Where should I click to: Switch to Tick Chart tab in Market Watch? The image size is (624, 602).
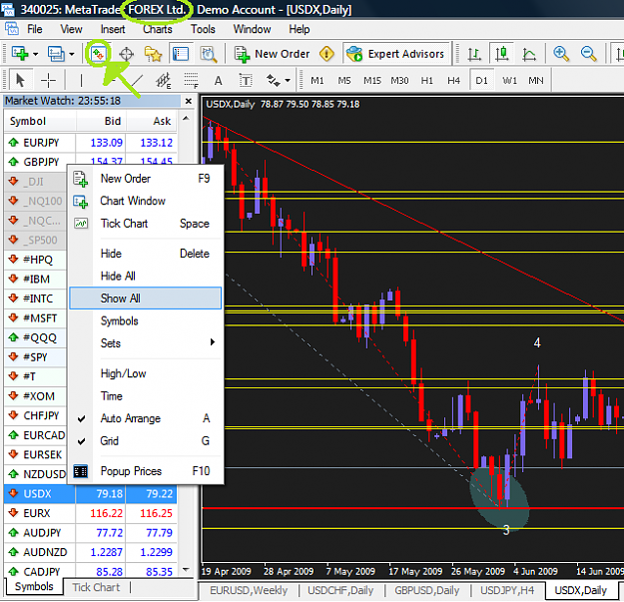[96, 587]
